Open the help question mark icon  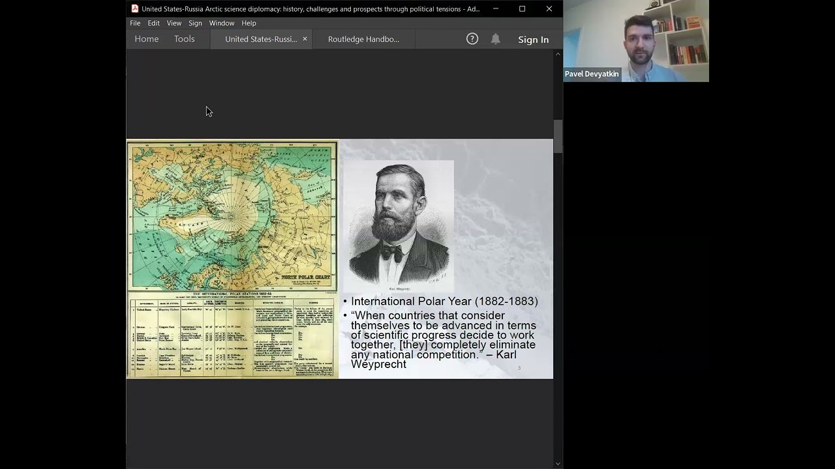click(472, 39)
